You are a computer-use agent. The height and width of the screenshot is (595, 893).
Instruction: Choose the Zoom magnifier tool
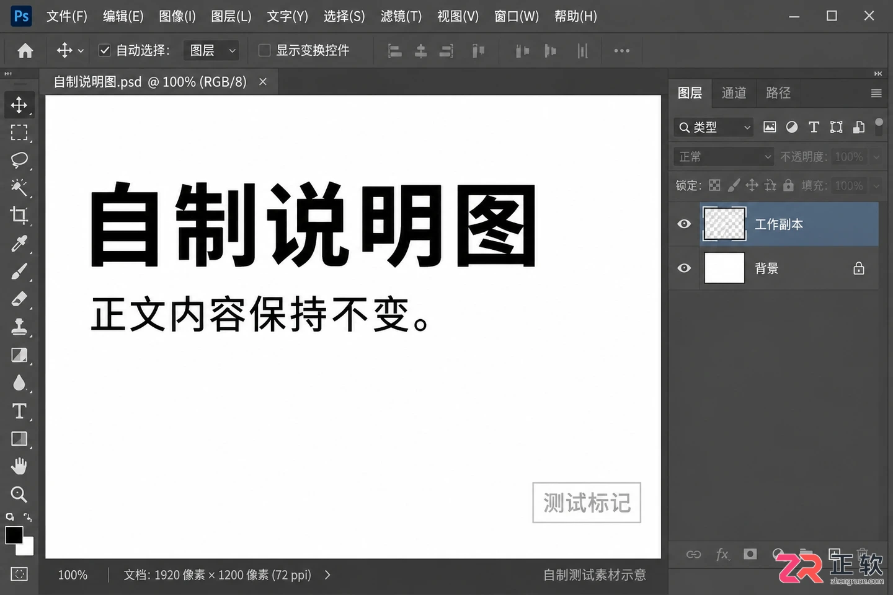[x=19, y=494]
